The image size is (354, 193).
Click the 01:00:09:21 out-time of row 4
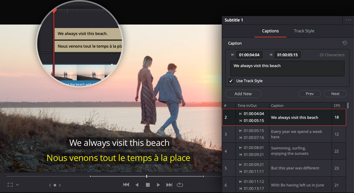click(254, 155)
